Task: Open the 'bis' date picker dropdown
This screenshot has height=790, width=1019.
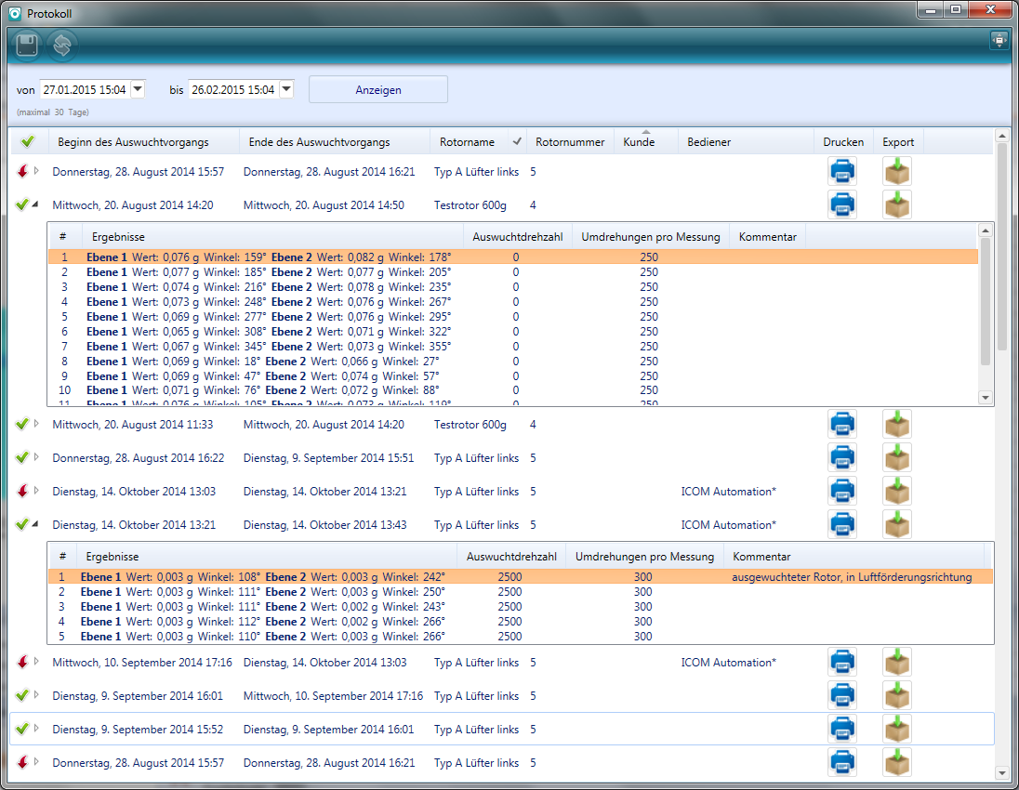Action: (x=286, y=89)
